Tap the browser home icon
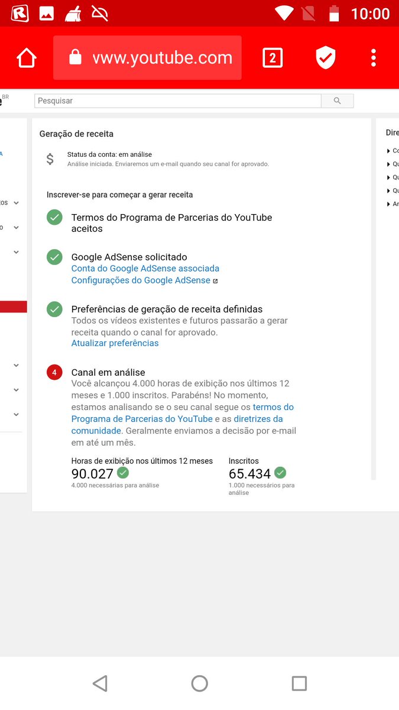This screenshot has height=710, width=399. 27,58
